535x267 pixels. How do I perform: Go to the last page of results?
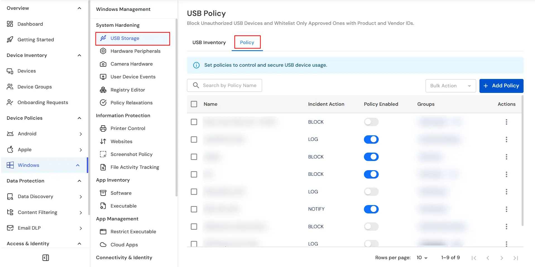pos(515,258)
